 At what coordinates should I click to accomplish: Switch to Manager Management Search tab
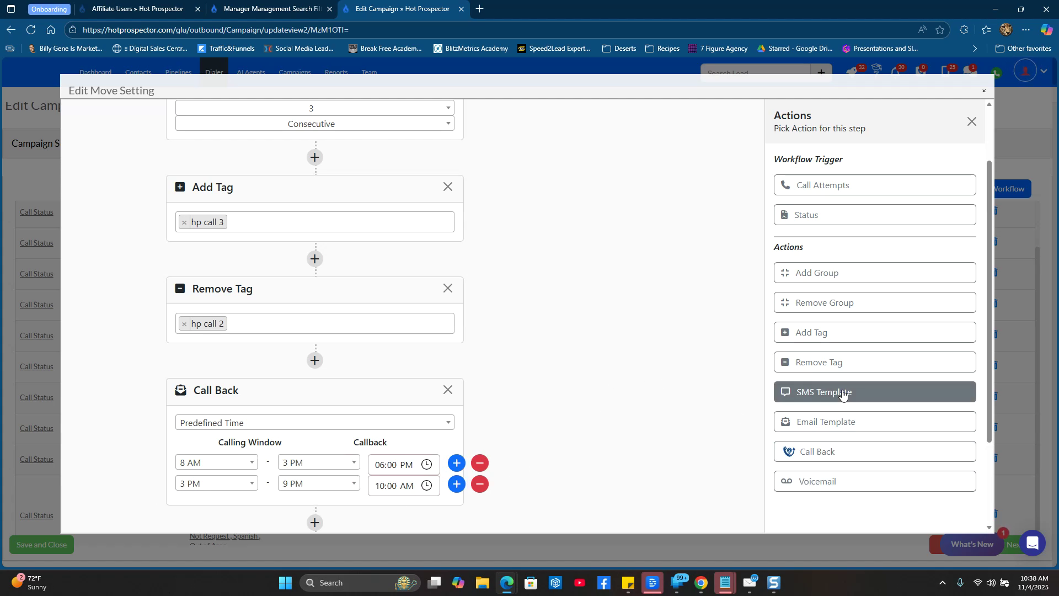coord(272,9)
